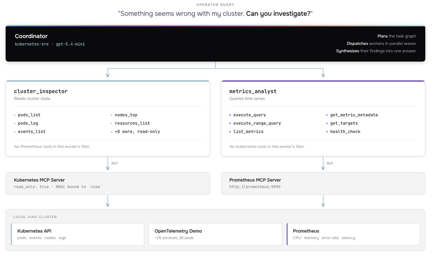This screenshot has height=259, width=438.
Task: Click 'Plans the task graph' line
Action: point(396,36)
